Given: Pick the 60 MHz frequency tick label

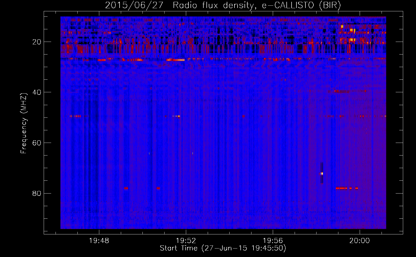Looking at the screenshot, I should tap(37, 143).
